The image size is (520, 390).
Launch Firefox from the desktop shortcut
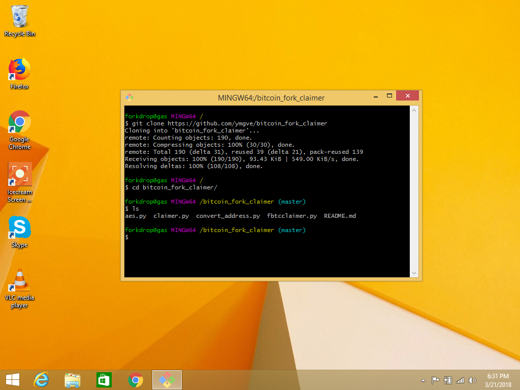(x=20, y=70)
